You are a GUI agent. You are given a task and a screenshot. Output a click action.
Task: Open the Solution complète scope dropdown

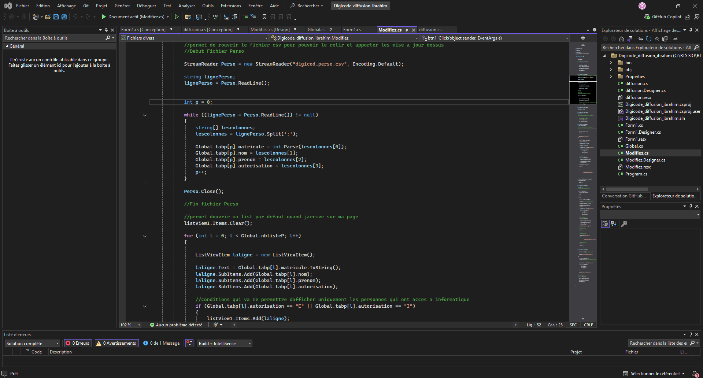point(32,343)
